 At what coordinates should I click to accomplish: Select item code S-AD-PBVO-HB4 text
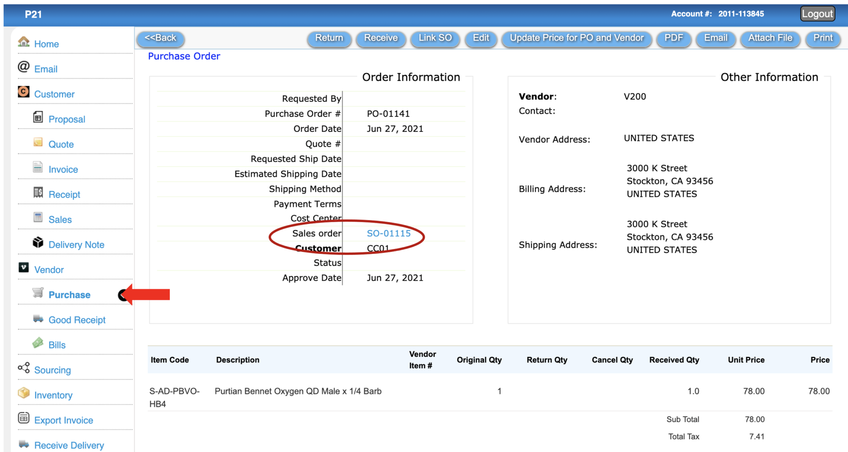point(174,397)
